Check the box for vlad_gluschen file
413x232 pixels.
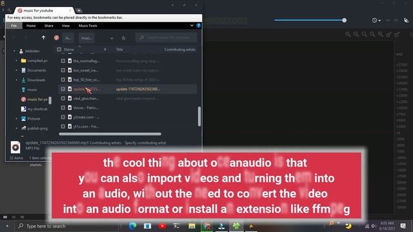63,99
